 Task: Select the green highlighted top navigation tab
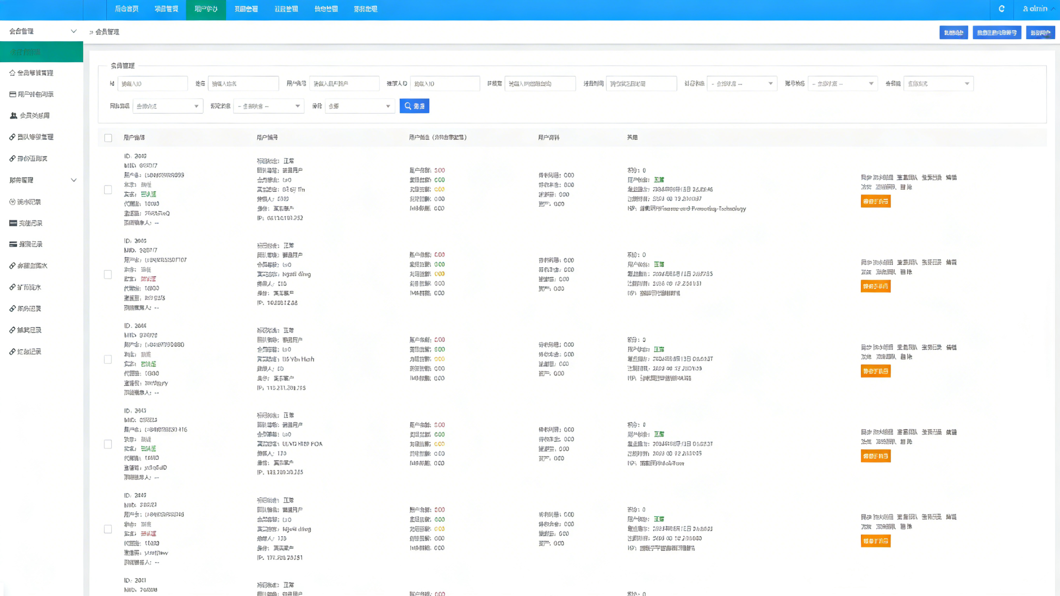[206, 9]
